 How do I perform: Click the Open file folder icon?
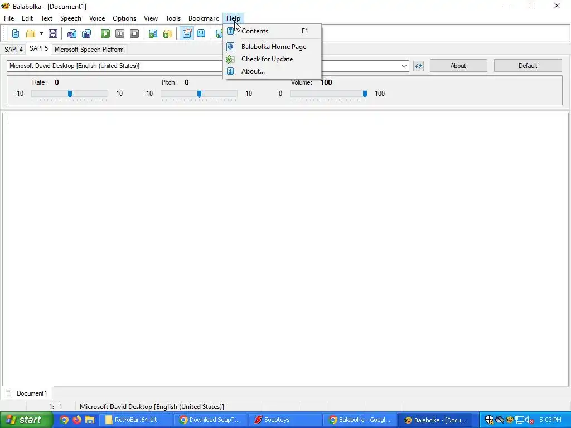pyautogui.click(x=31, y=33)
